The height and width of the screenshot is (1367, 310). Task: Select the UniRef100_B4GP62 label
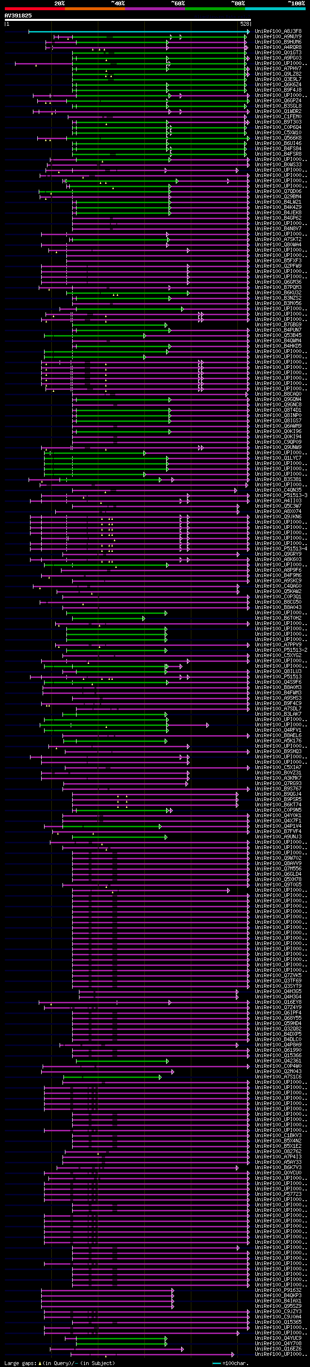click(x=278, y=218)
